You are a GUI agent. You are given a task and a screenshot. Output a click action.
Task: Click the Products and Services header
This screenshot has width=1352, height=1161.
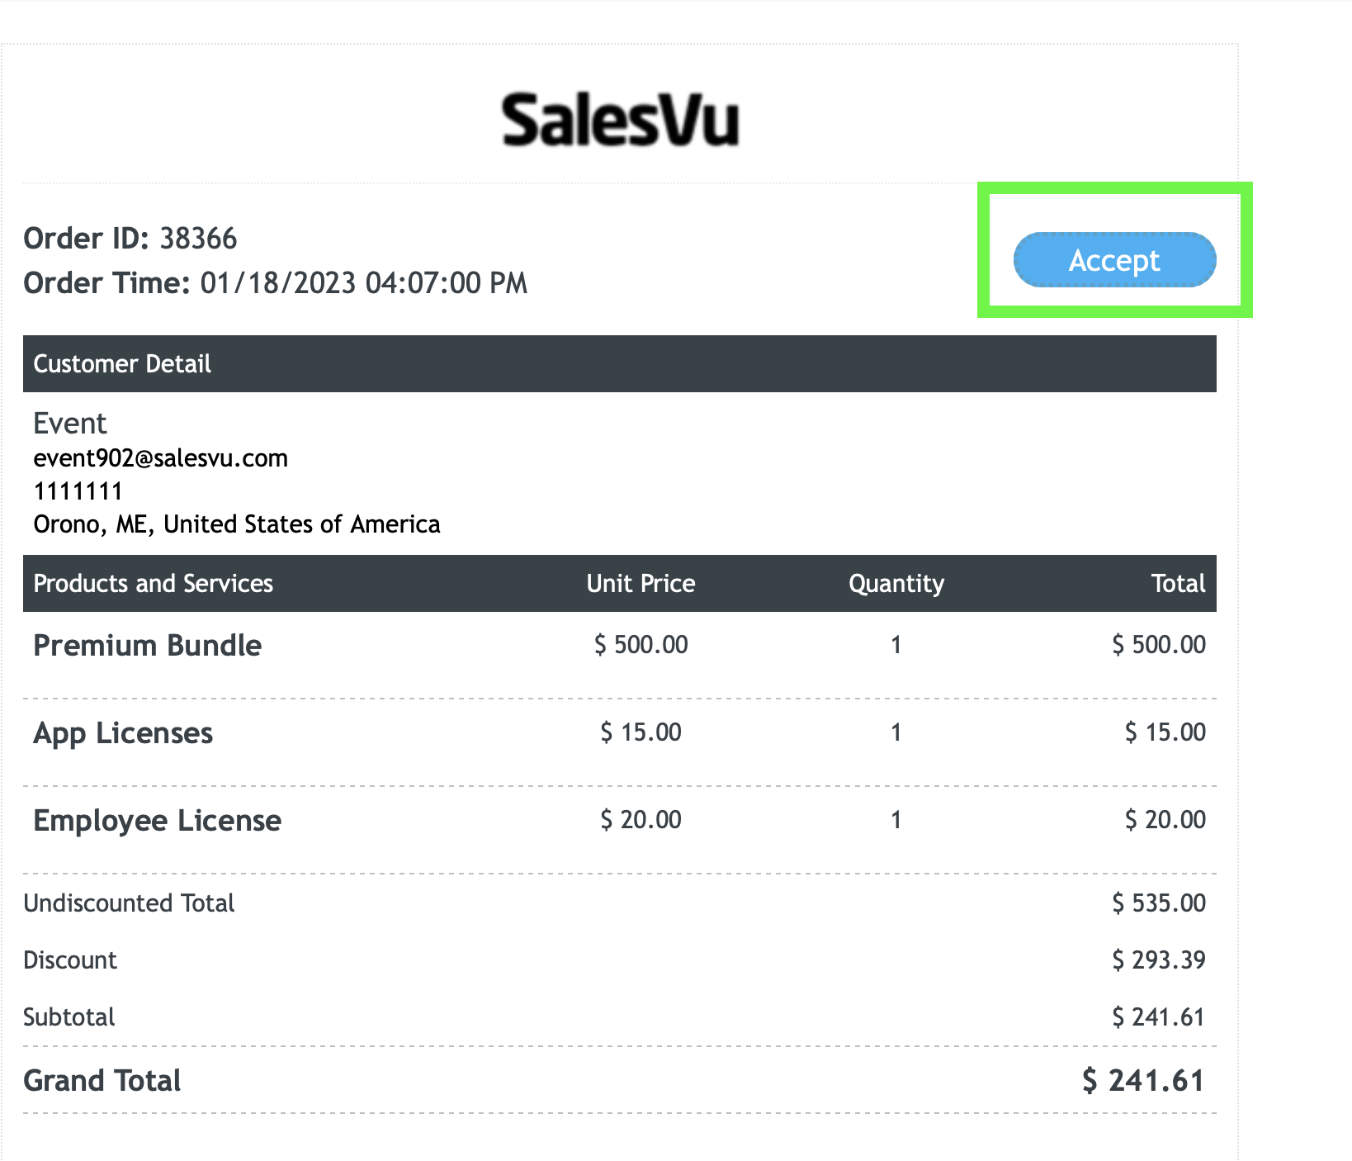point(154,584)
